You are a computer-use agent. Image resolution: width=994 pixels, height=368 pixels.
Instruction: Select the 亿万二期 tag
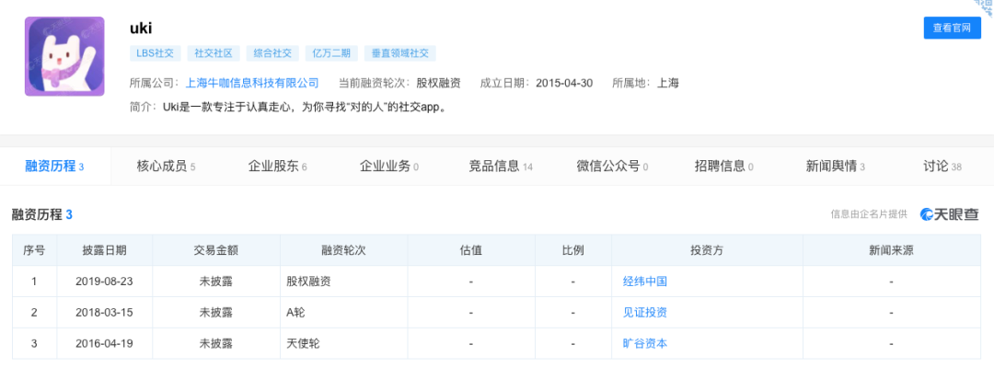point(331,53)
